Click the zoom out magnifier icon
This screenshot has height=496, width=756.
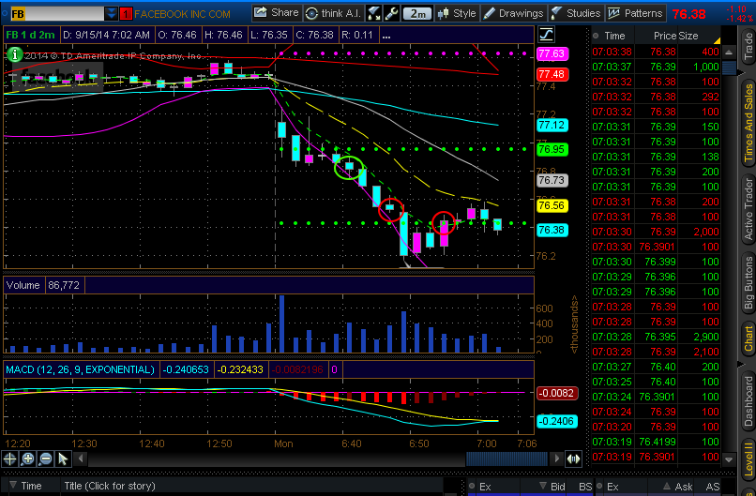pyautogui.click(x=45, y=458)
